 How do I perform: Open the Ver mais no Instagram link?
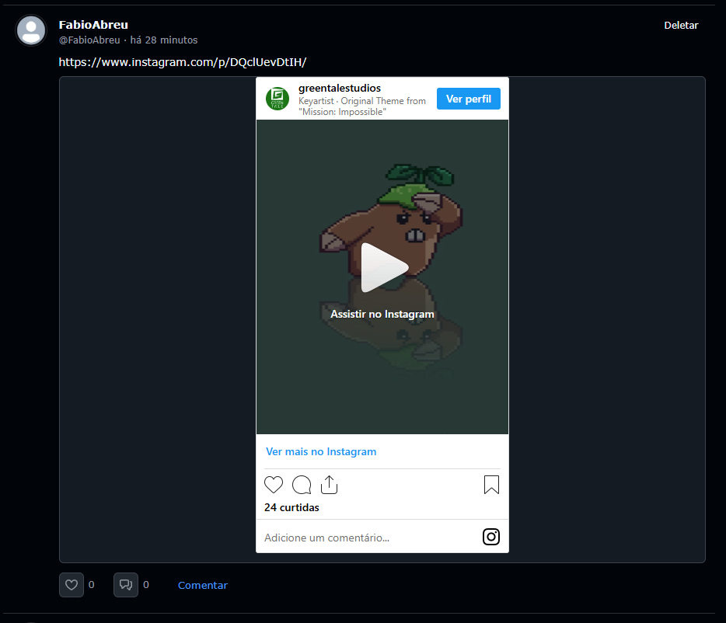321,451
